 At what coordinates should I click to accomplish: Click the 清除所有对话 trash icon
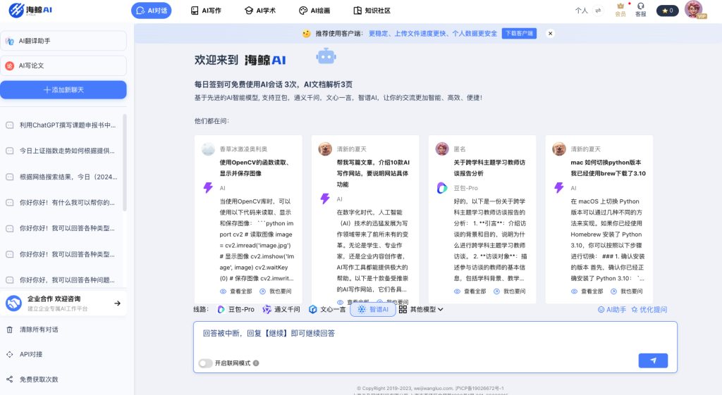coord(10,330)
